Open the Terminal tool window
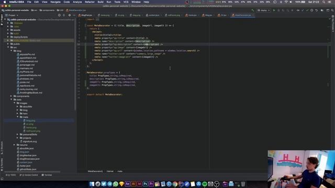 click(47, 175)
